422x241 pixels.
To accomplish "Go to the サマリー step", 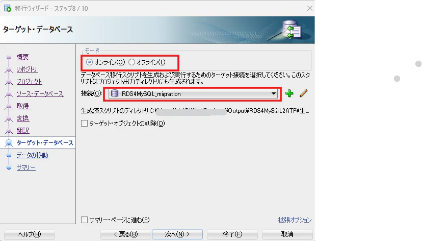I will pyautogui.click(x=26, y=167).
